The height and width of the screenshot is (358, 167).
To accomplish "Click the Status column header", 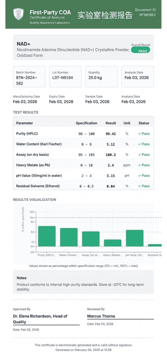I will (144, 123).
